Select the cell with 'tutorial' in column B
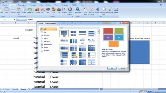166x93 pixels. (16, 38)
